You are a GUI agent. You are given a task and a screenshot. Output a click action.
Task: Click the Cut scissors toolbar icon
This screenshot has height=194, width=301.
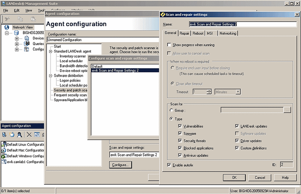point(7,19)
